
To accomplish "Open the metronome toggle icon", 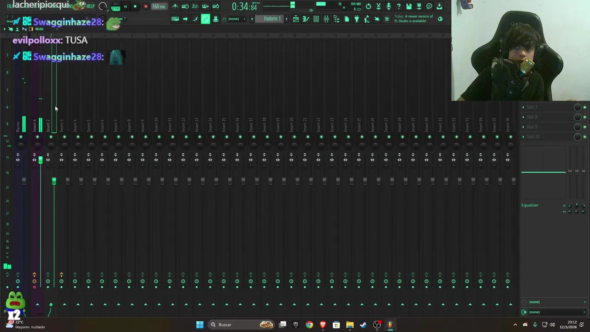I will (175, 6).
